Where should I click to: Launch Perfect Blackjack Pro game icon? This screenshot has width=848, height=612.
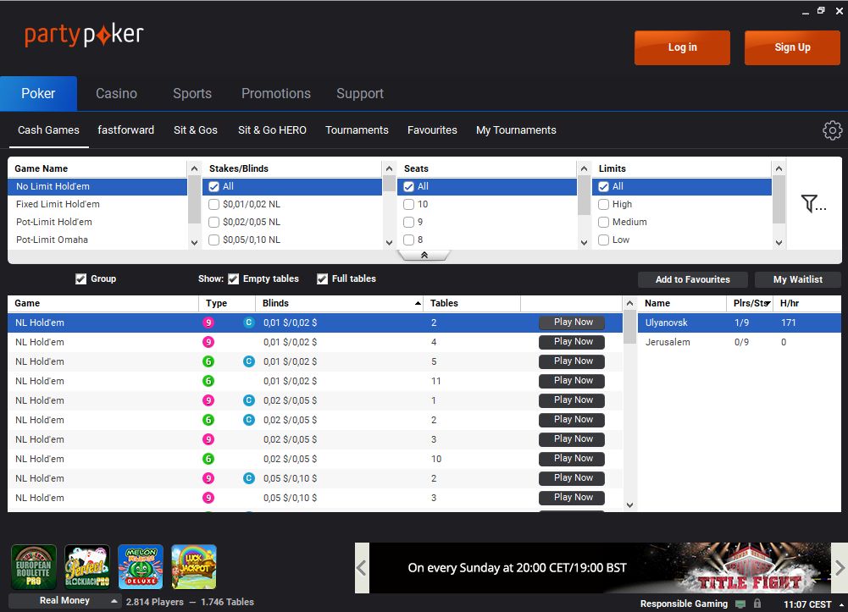pyautogui.click(x=87, y=566)
